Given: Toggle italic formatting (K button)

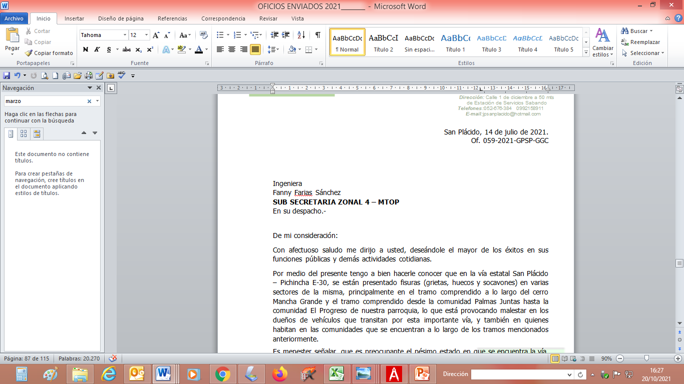Looking at the screenshot, I should (97, 49).
